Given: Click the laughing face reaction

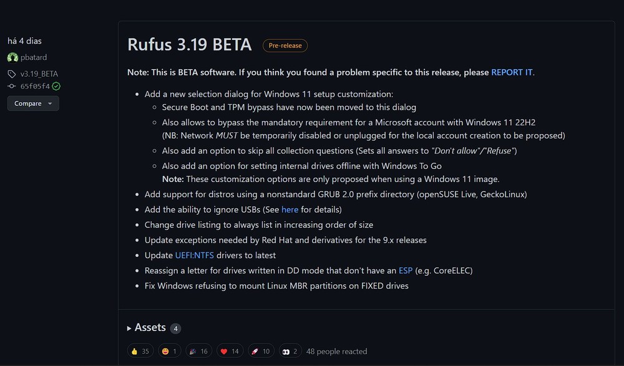Looking at the screenshot, I should (168, 351).
